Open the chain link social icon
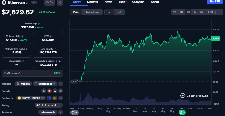 click(x=61, y=91)
